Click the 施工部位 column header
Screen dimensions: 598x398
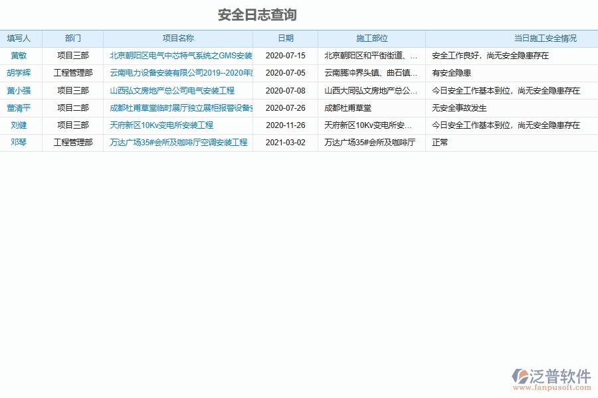(x=372, y=38)
